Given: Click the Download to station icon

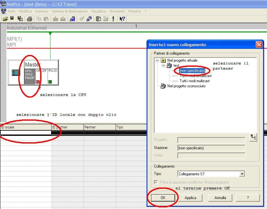Looking at the screenshot, I should coord(56,19).
